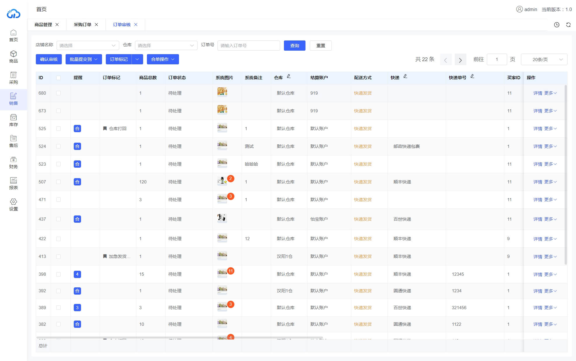This screenshot has width=576, height=361.
Task: Toggle the select-all header checkbox
Action: pyautogui.click(x=58, y=78)
